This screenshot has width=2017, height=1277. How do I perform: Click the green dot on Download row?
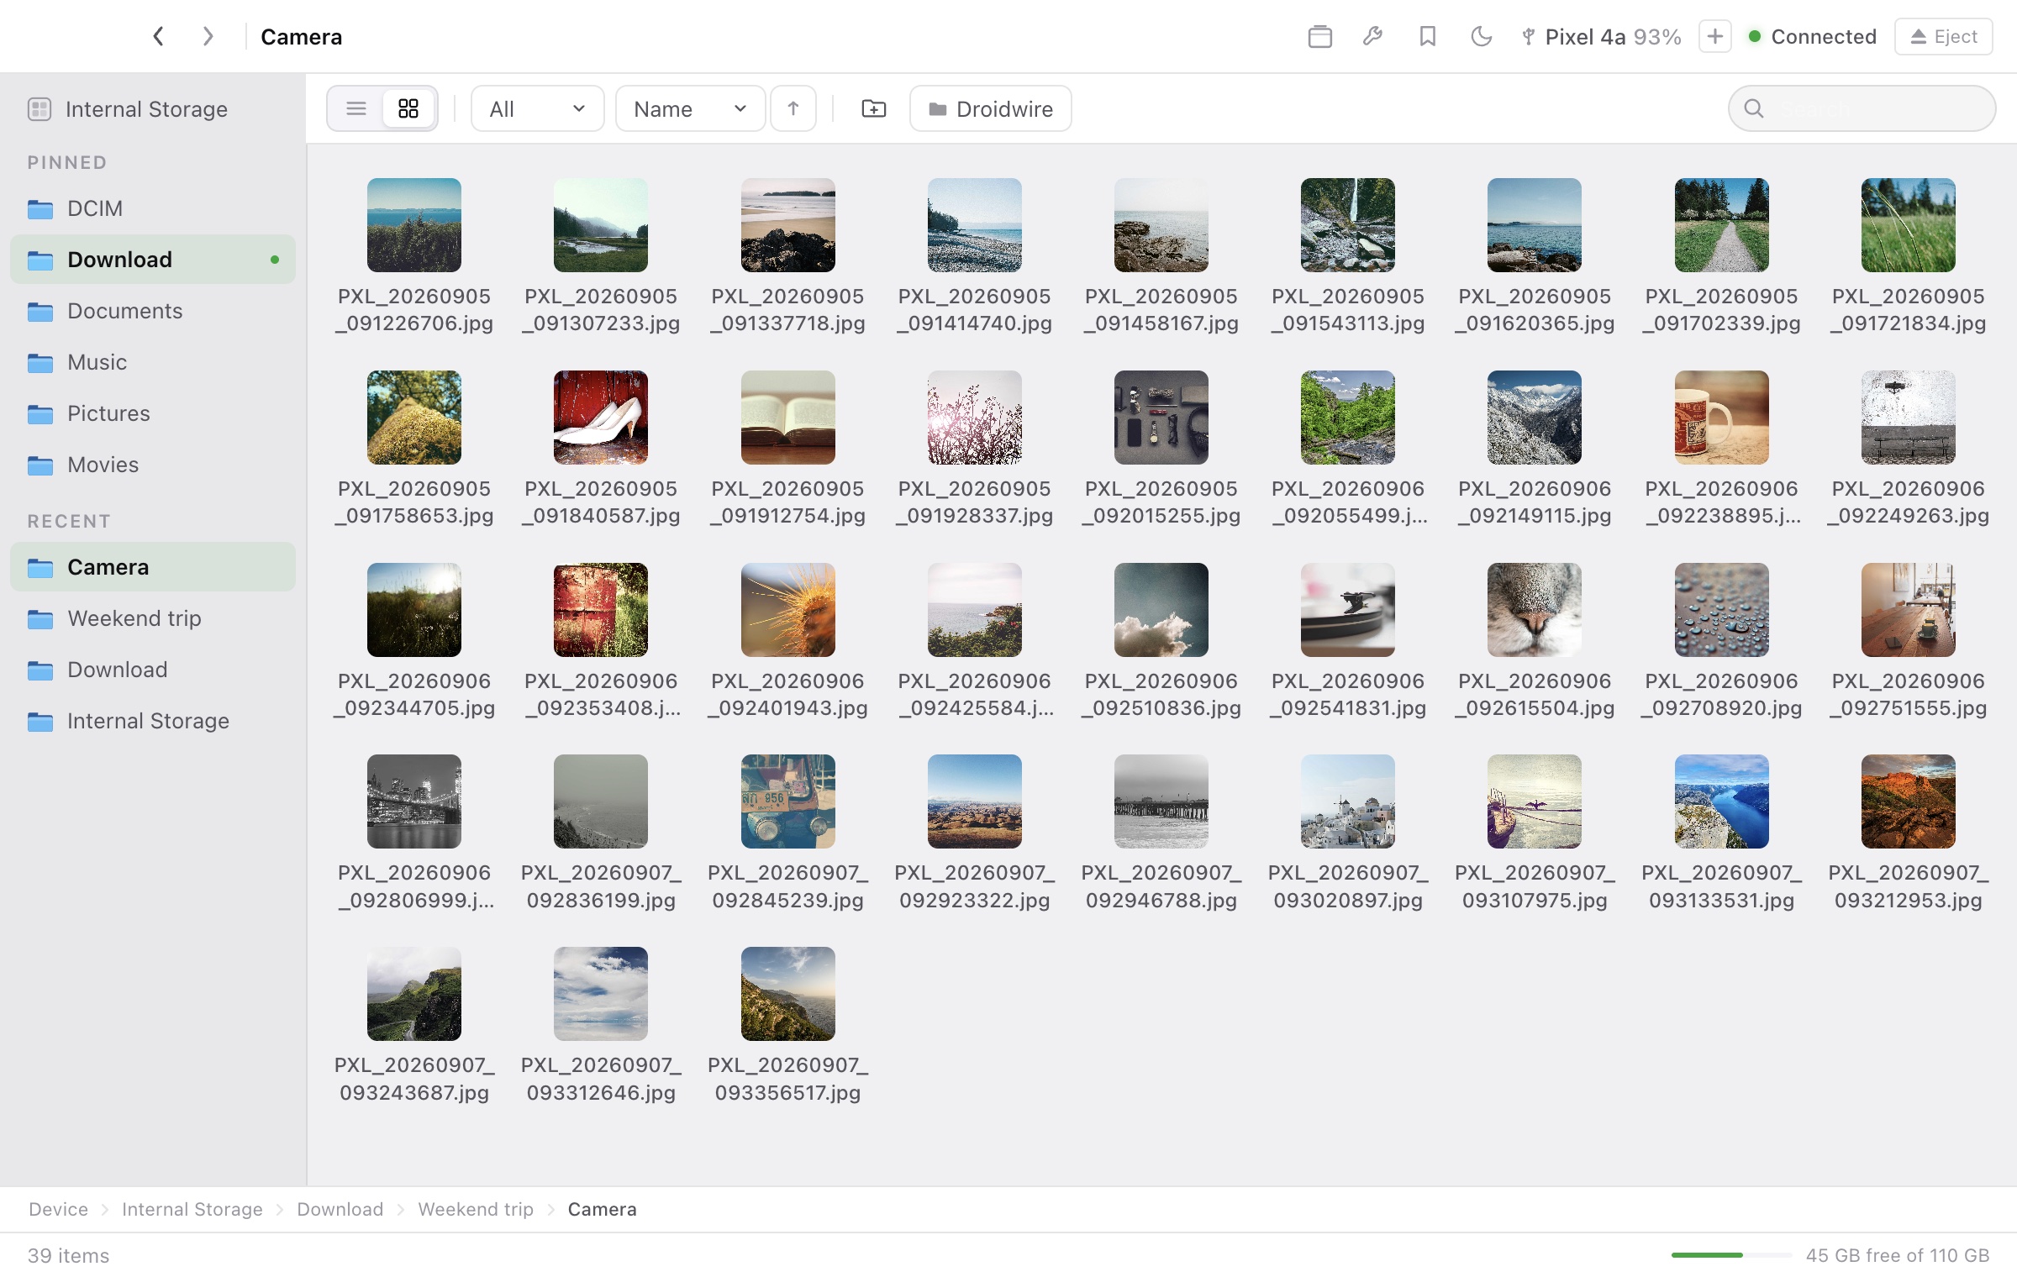(275, 260)
